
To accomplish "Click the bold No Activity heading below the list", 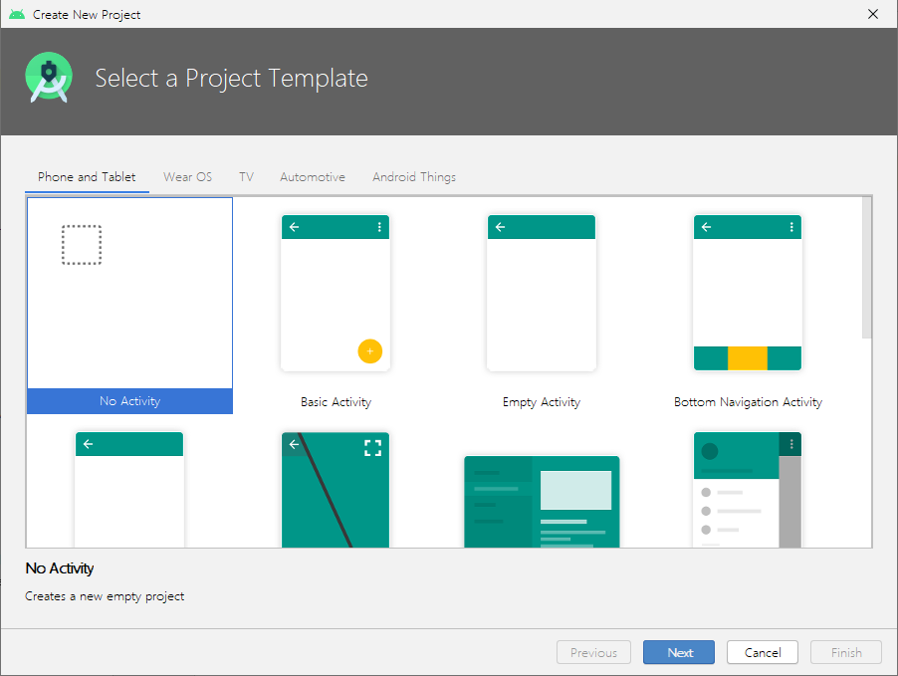I will (x=60, y=568).
